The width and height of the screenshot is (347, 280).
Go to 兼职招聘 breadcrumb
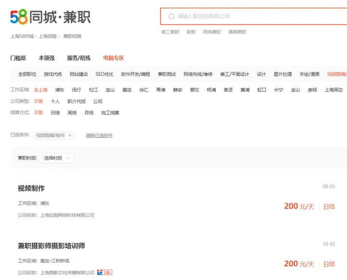pyautogui.click(x=72, y=36)
